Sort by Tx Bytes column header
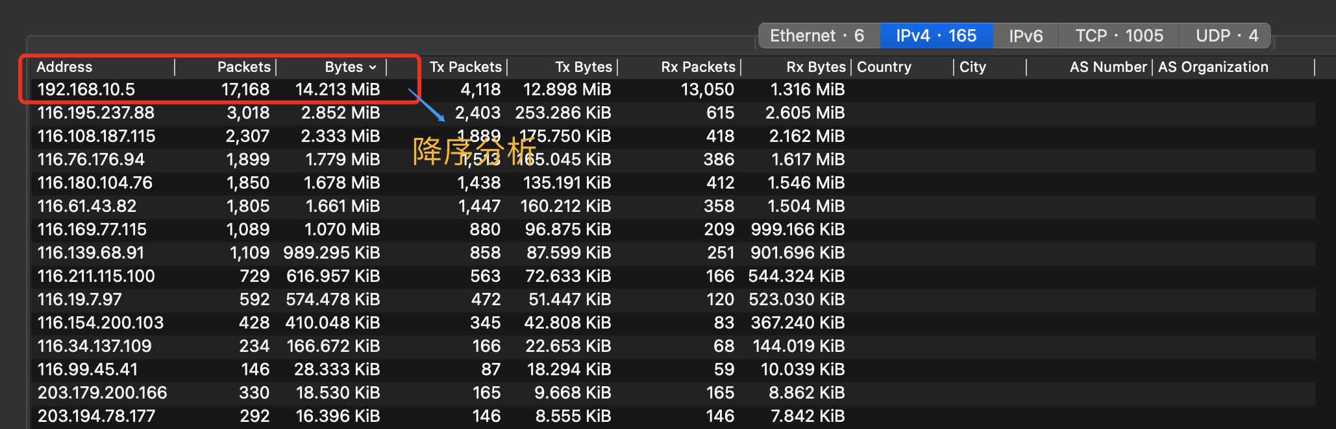 coord(583,67)
